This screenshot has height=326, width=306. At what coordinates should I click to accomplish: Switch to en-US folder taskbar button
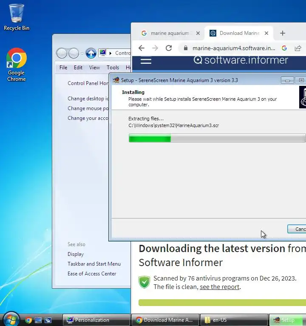click(x=234, y=320)
